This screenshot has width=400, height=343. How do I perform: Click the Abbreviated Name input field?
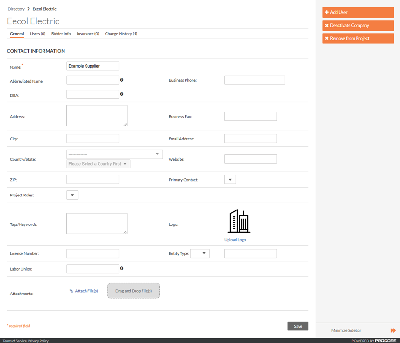pyautogui.click(x=93, y=80)
